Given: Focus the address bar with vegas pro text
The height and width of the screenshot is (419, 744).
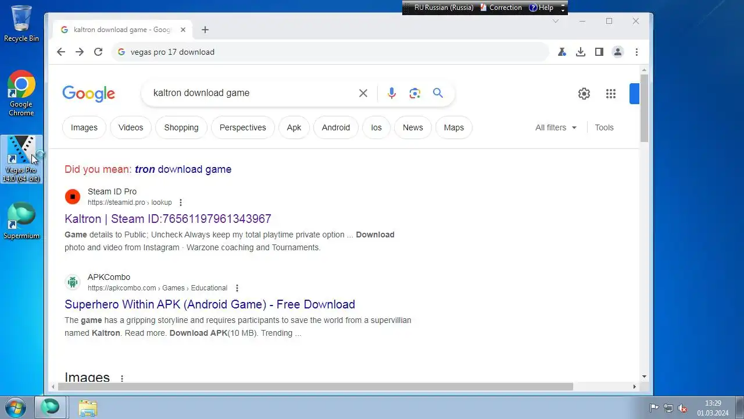Looking at the screenshot, I should (330, 52).
